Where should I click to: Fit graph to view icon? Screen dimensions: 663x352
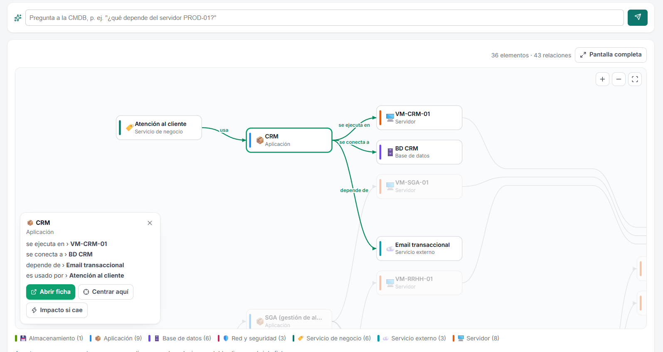635,79
